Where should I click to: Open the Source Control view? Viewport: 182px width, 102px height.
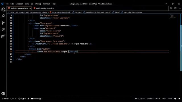click(3, 23)
